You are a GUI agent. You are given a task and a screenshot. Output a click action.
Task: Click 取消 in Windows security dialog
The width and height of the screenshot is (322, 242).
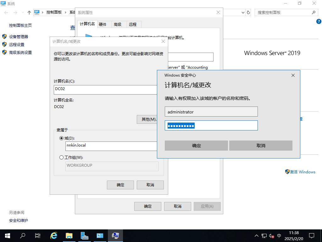261,146
